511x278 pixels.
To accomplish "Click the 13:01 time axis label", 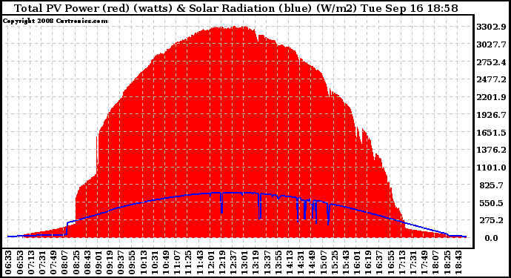I will coord(244,262).
